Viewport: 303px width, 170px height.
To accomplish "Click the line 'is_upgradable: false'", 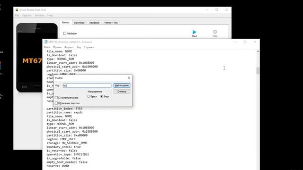I will click(63, 158).
